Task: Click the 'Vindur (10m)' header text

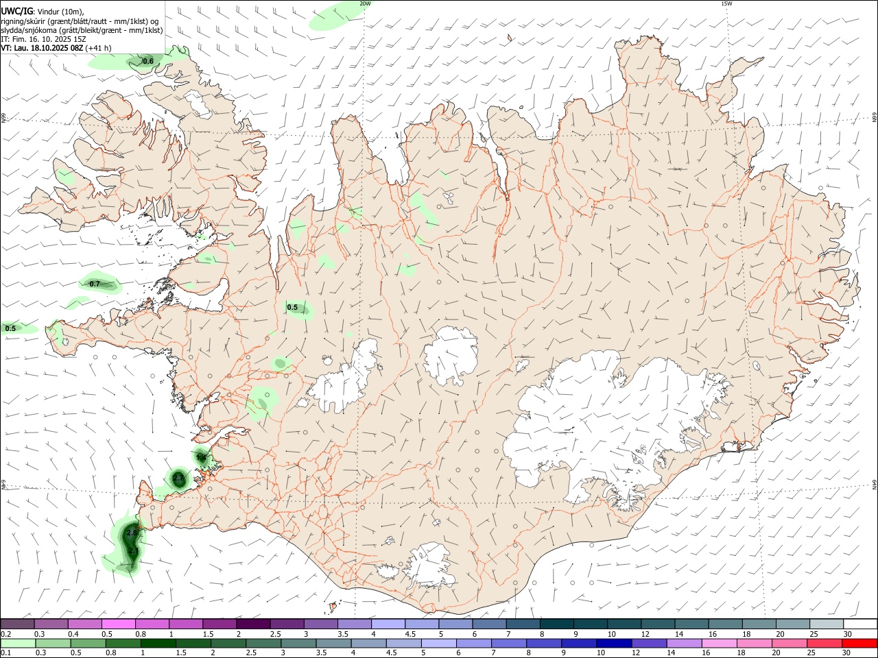Action: [x=62, y=11]
